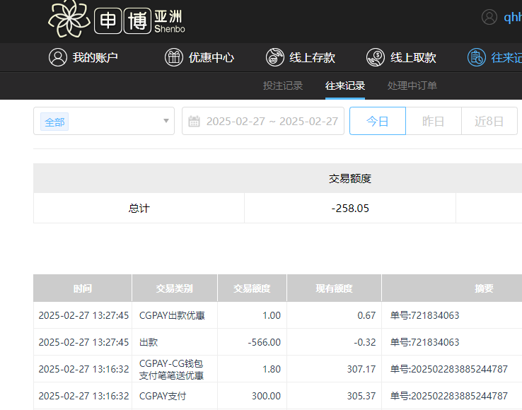Screen dimensions: 522x410
Task: Open the 全部 transaction type selector
Action: click(103, 122)
